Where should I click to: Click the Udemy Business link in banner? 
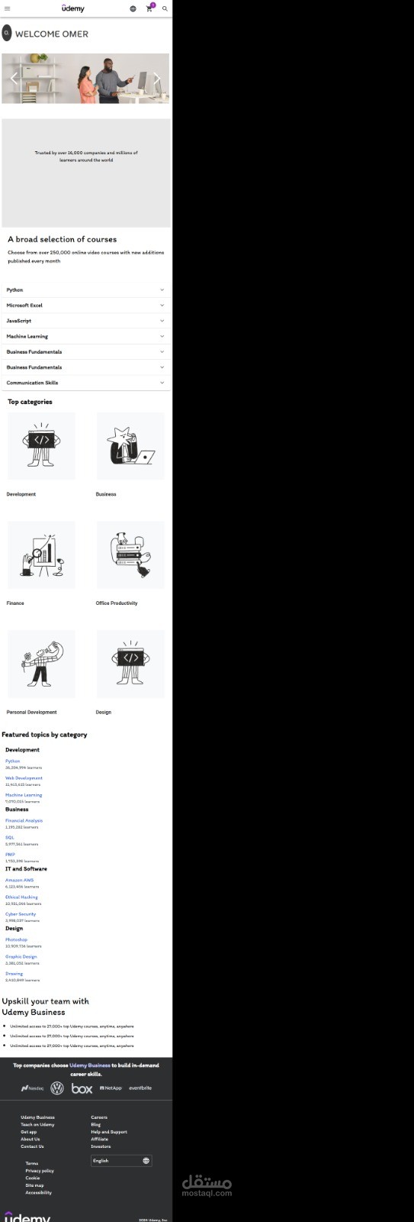pos(90,1065)
